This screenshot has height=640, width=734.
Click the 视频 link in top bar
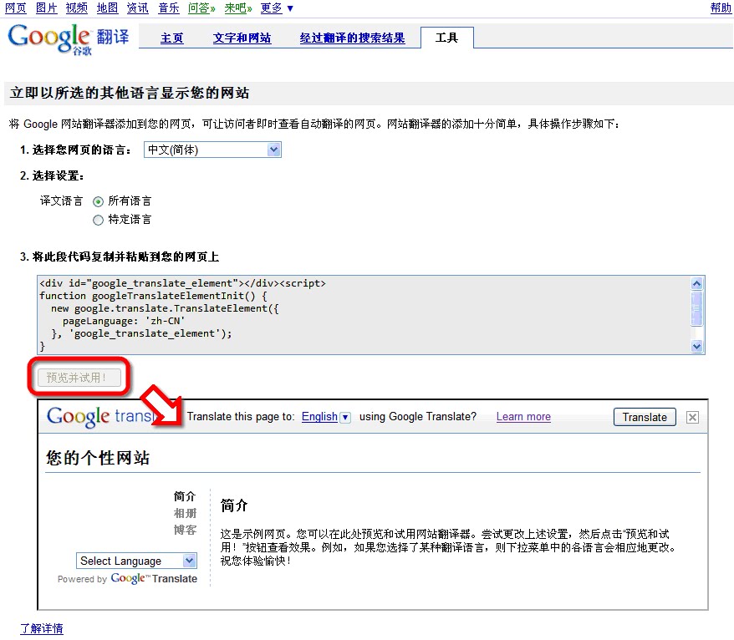click(x=77, y=8)
